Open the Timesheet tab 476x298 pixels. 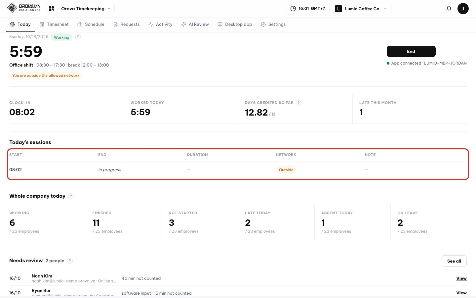coord(54,25)
